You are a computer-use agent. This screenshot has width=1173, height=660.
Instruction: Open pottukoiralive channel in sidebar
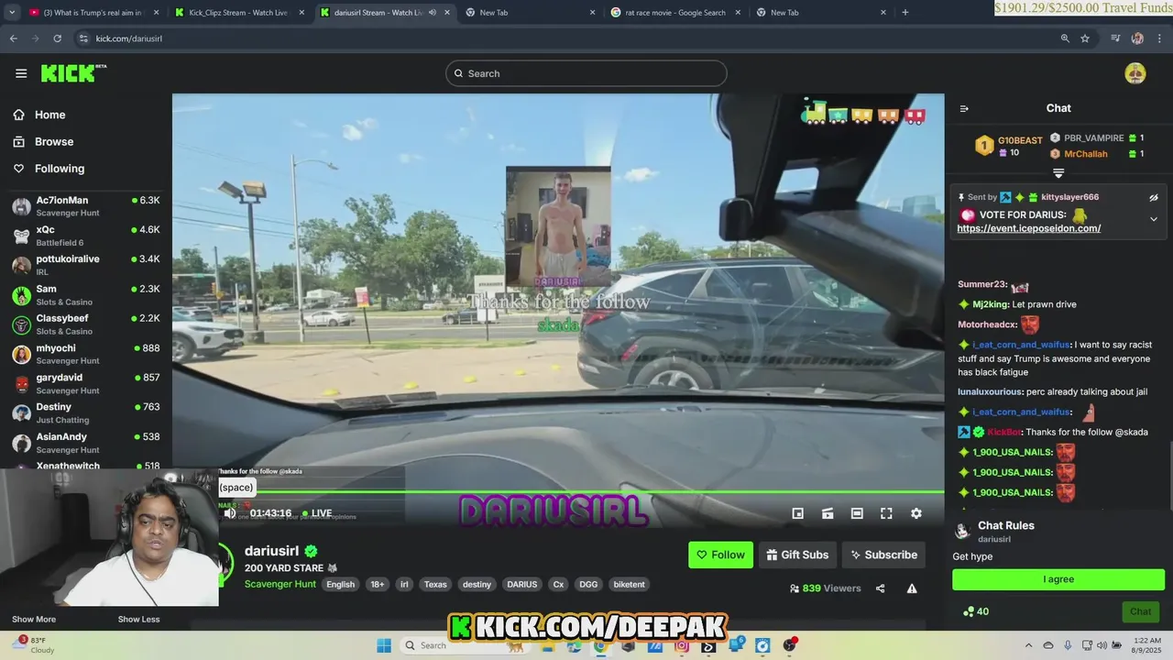pyautogui.click(x=86, y=265)
